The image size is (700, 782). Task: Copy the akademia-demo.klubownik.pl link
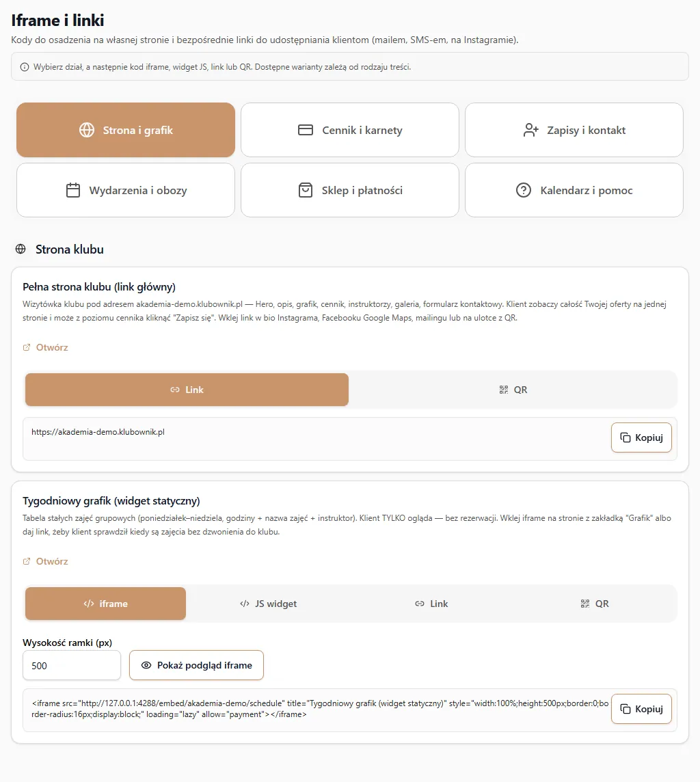tap(641, 438)
